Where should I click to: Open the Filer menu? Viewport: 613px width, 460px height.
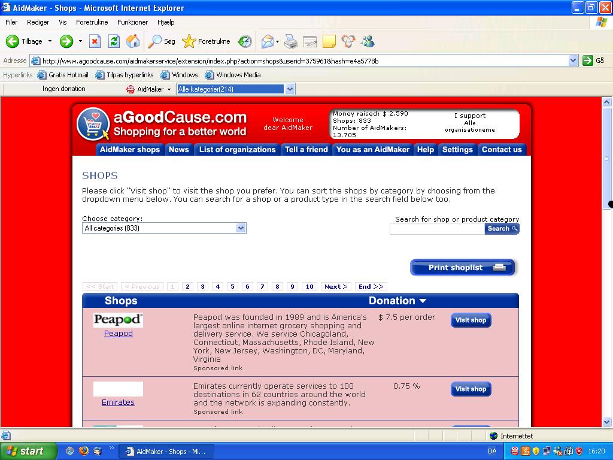[11, 22]
